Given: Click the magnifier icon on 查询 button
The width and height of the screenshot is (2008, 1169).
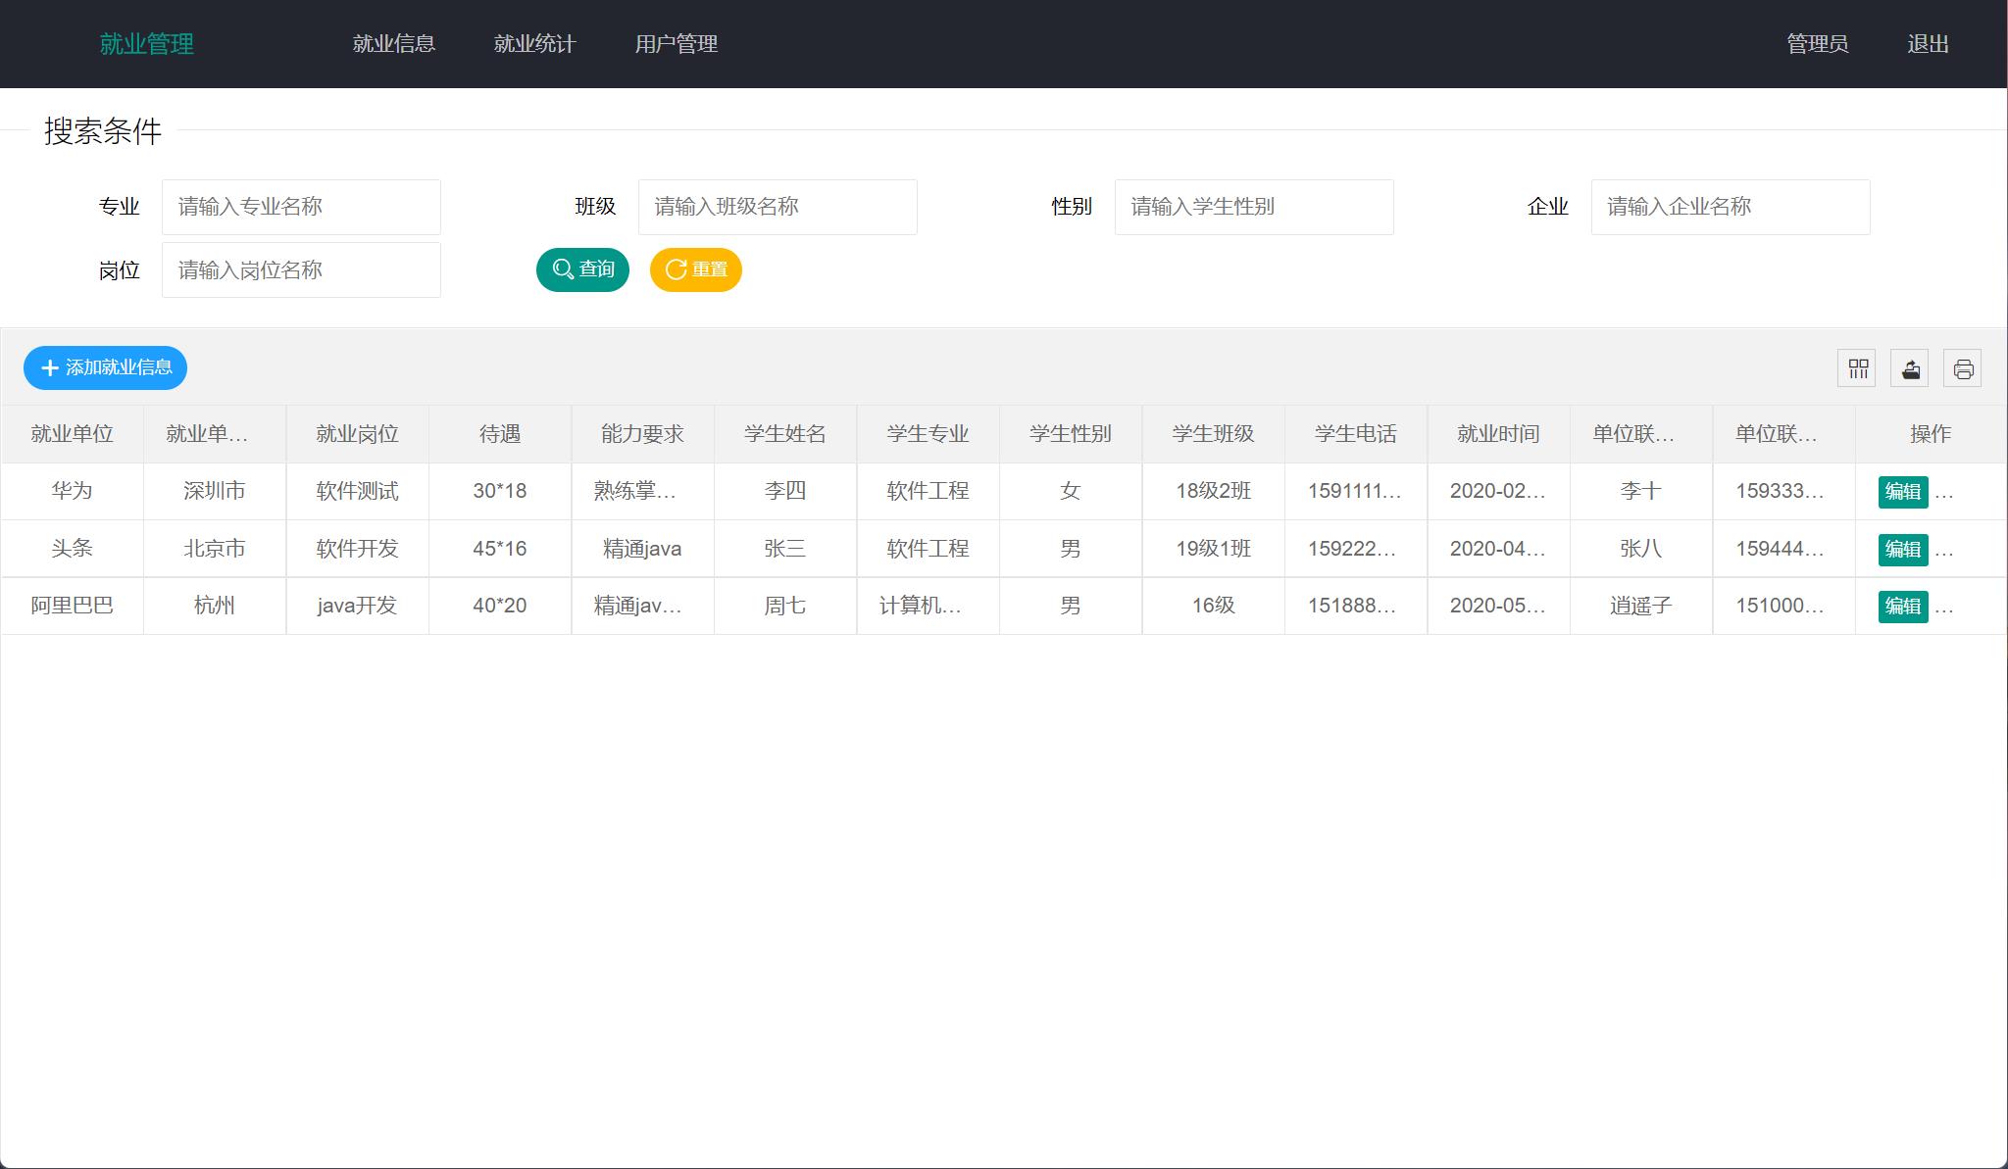Looking at the screenshot, I should click(x=561, y=269).
